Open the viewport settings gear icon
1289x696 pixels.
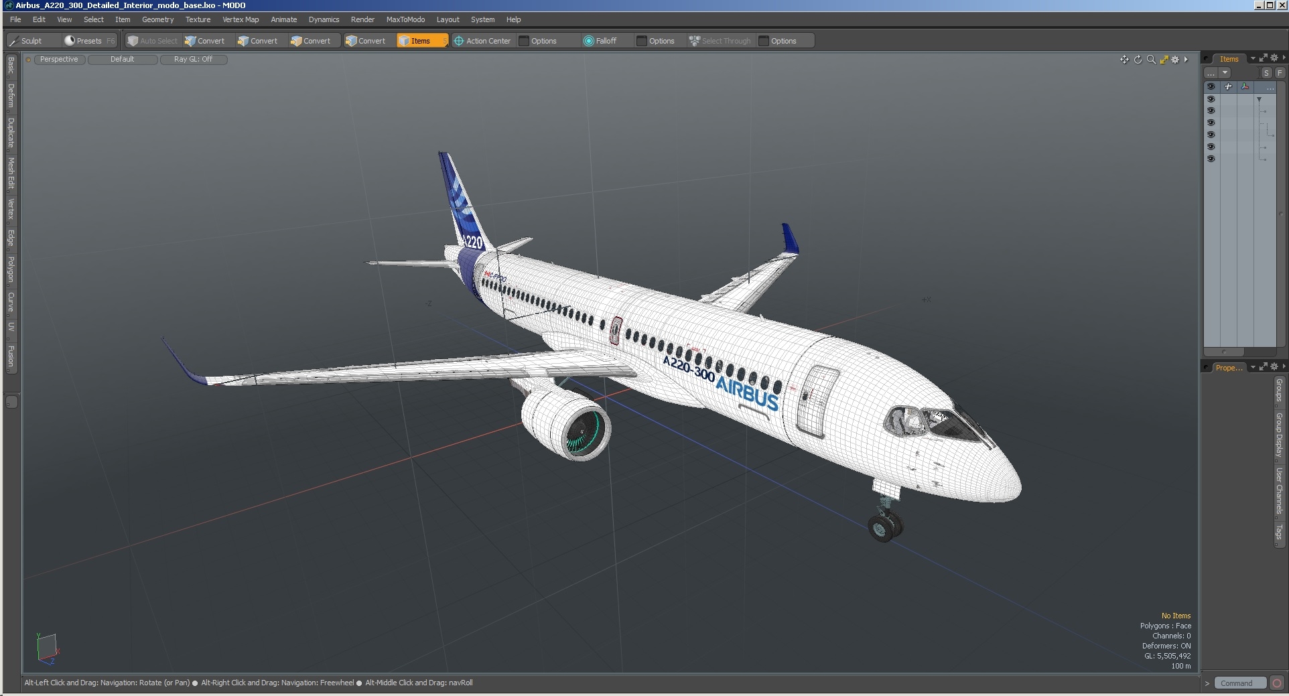[x=1174, y=60]
